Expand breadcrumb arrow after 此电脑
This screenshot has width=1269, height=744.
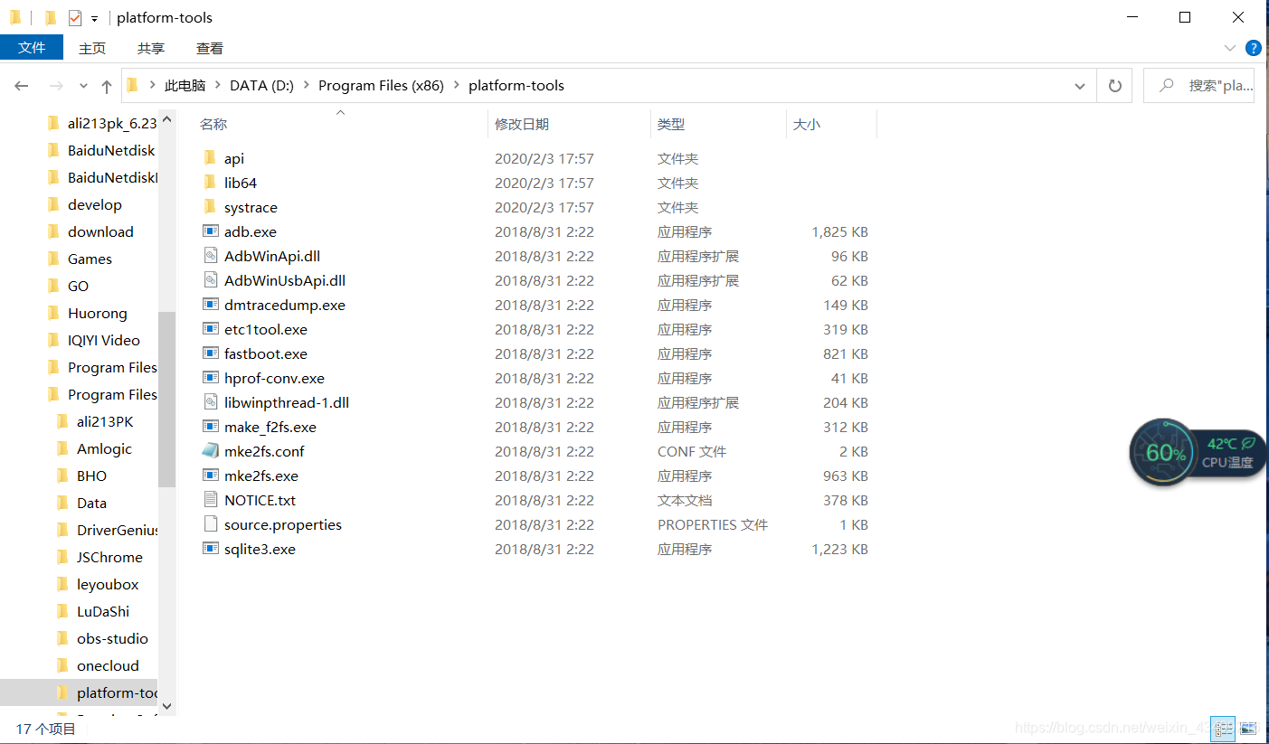(x=217, y=86)
